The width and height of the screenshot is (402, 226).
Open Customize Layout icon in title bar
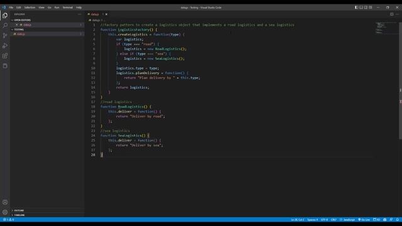[370, 8]
